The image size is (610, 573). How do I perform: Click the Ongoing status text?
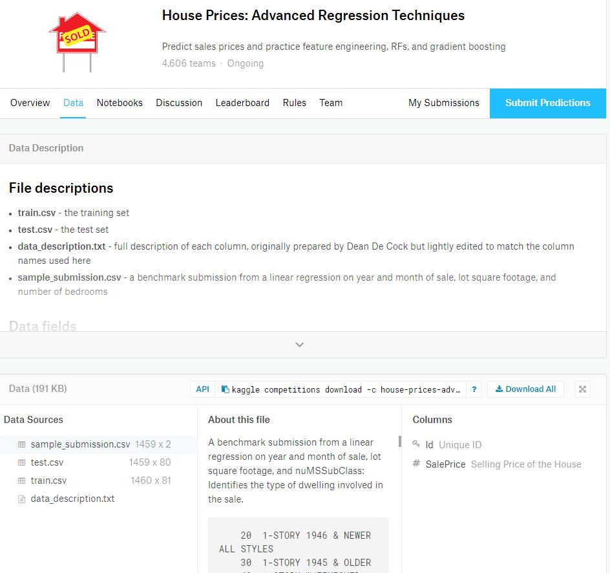pyautogui.click(x=245, y=63)
